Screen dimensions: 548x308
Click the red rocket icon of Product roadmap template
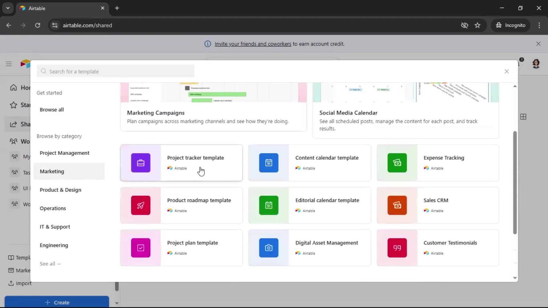point(141,205)
